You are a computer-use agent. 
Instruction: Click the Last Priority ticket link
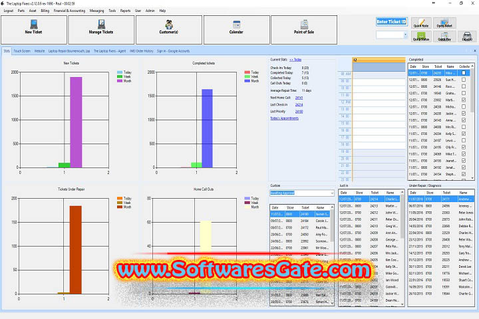(x=299, y=112)
